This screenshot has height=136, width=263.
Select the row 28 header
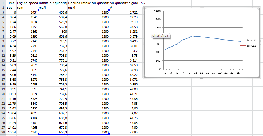tap(3, 132)
